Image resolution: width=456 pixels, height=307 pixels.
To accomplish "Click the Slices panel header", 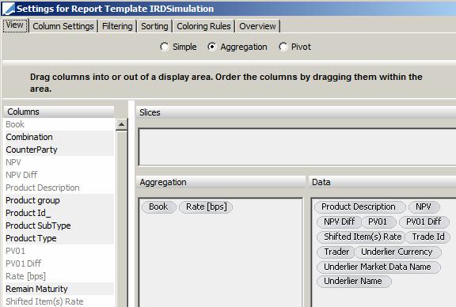I will 296,112.
